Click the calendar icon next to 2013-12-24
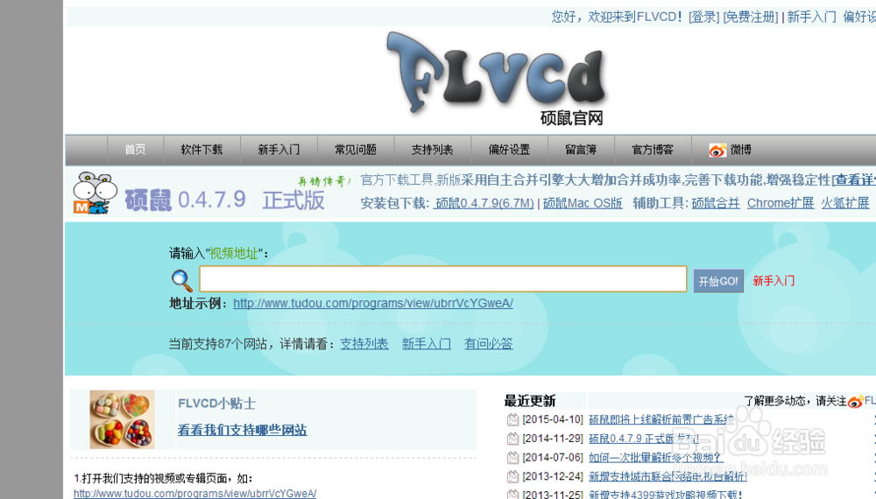This screenshot has width=876, height=499. point(512,476)
